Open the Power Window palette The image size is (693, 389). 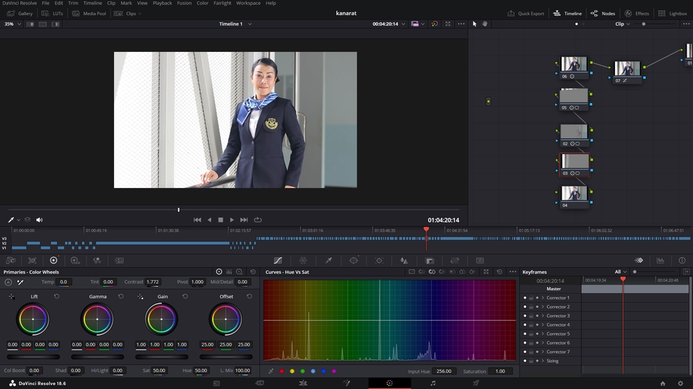354,260
